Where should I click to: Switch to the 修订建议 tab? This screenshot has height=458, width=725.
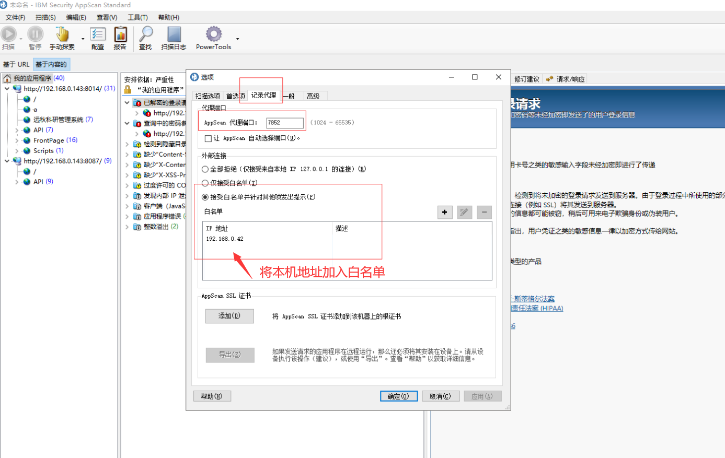click(526, 79)
